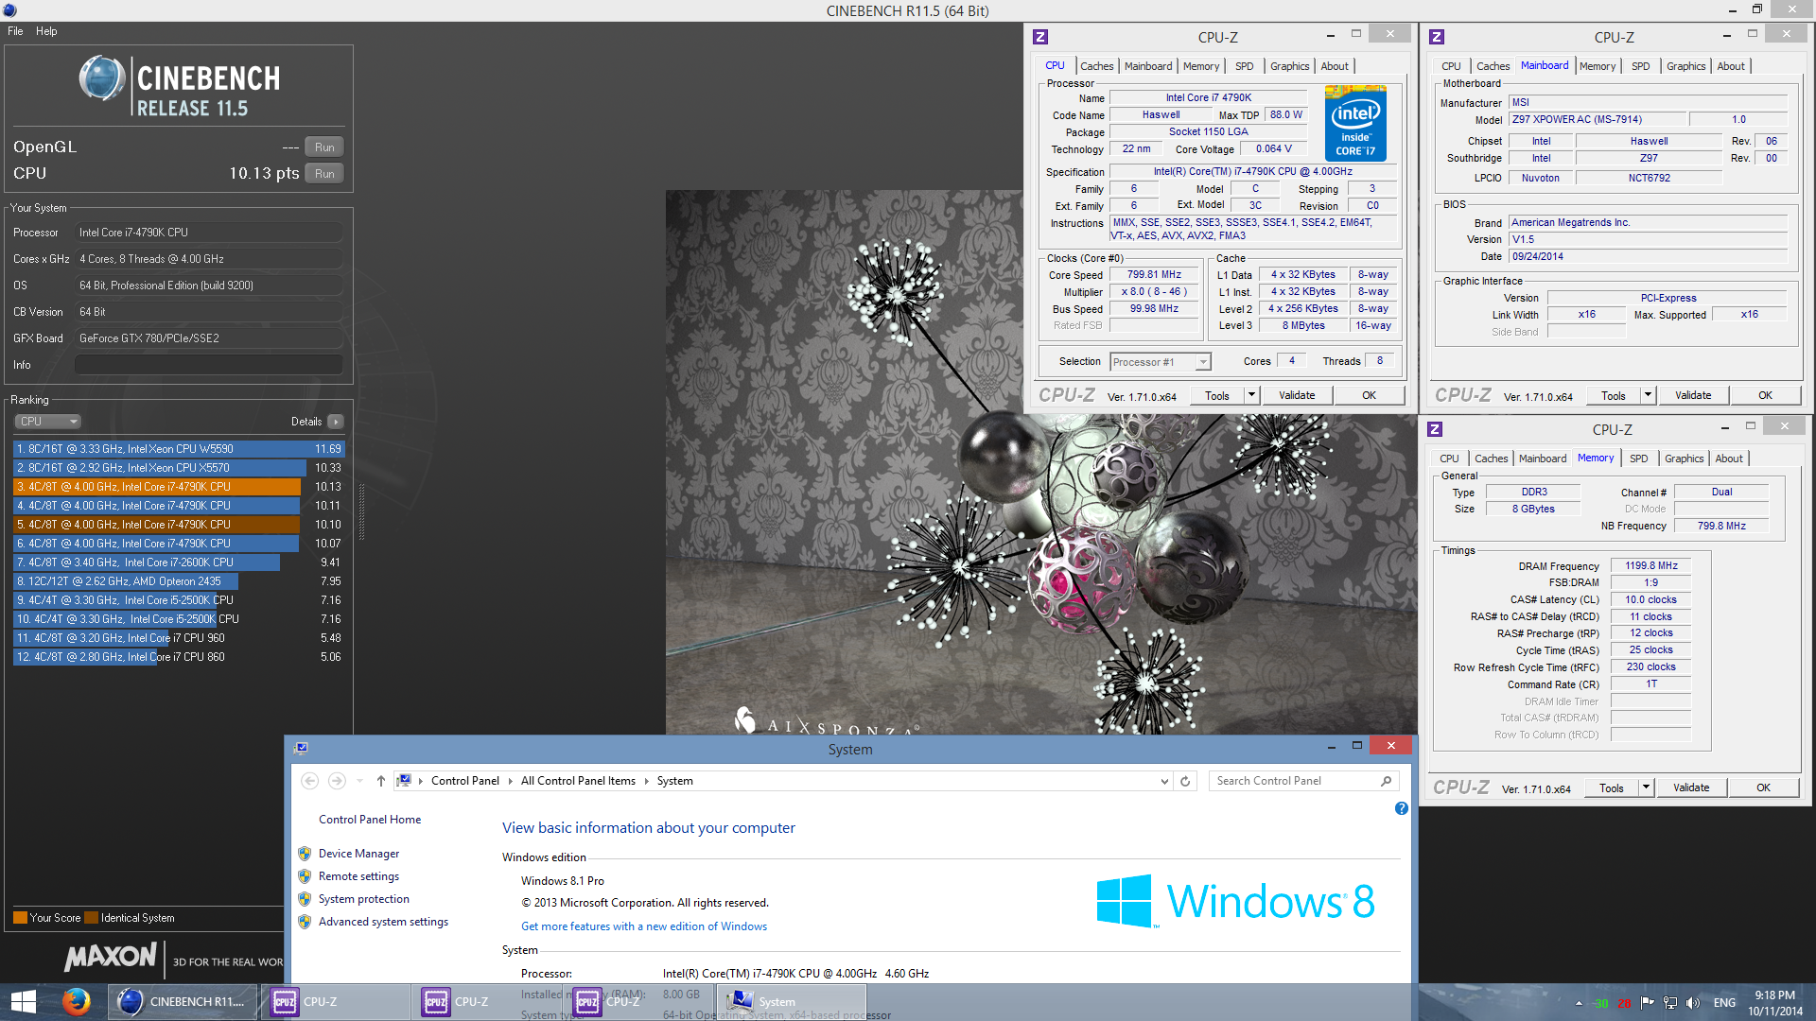Click the Windows Start button
The width and height of the screenshot is (1816, 1021).
click(x=24, y=1002)
